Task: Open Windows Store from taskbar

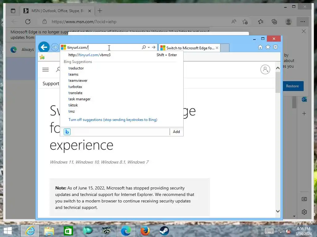Action: point(68,231)
